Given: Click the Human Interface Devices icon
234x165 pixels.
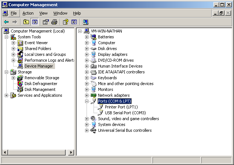Looking at the screenshot, I should pyautogui.click(x=94, y=66).
